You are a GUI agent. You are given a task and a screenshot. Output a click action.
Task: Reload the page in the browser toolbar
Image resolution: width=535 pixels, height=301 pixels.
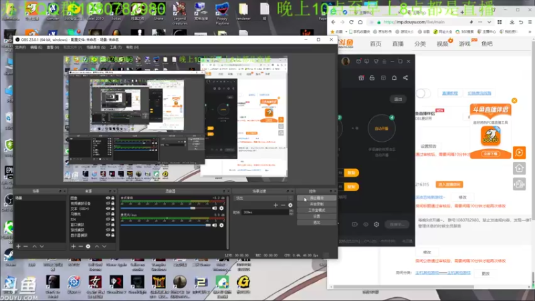point(351,22)
